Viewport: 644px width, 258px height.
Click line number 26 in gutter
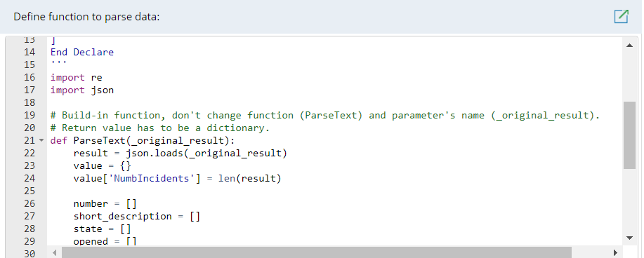tap(29, 203)
